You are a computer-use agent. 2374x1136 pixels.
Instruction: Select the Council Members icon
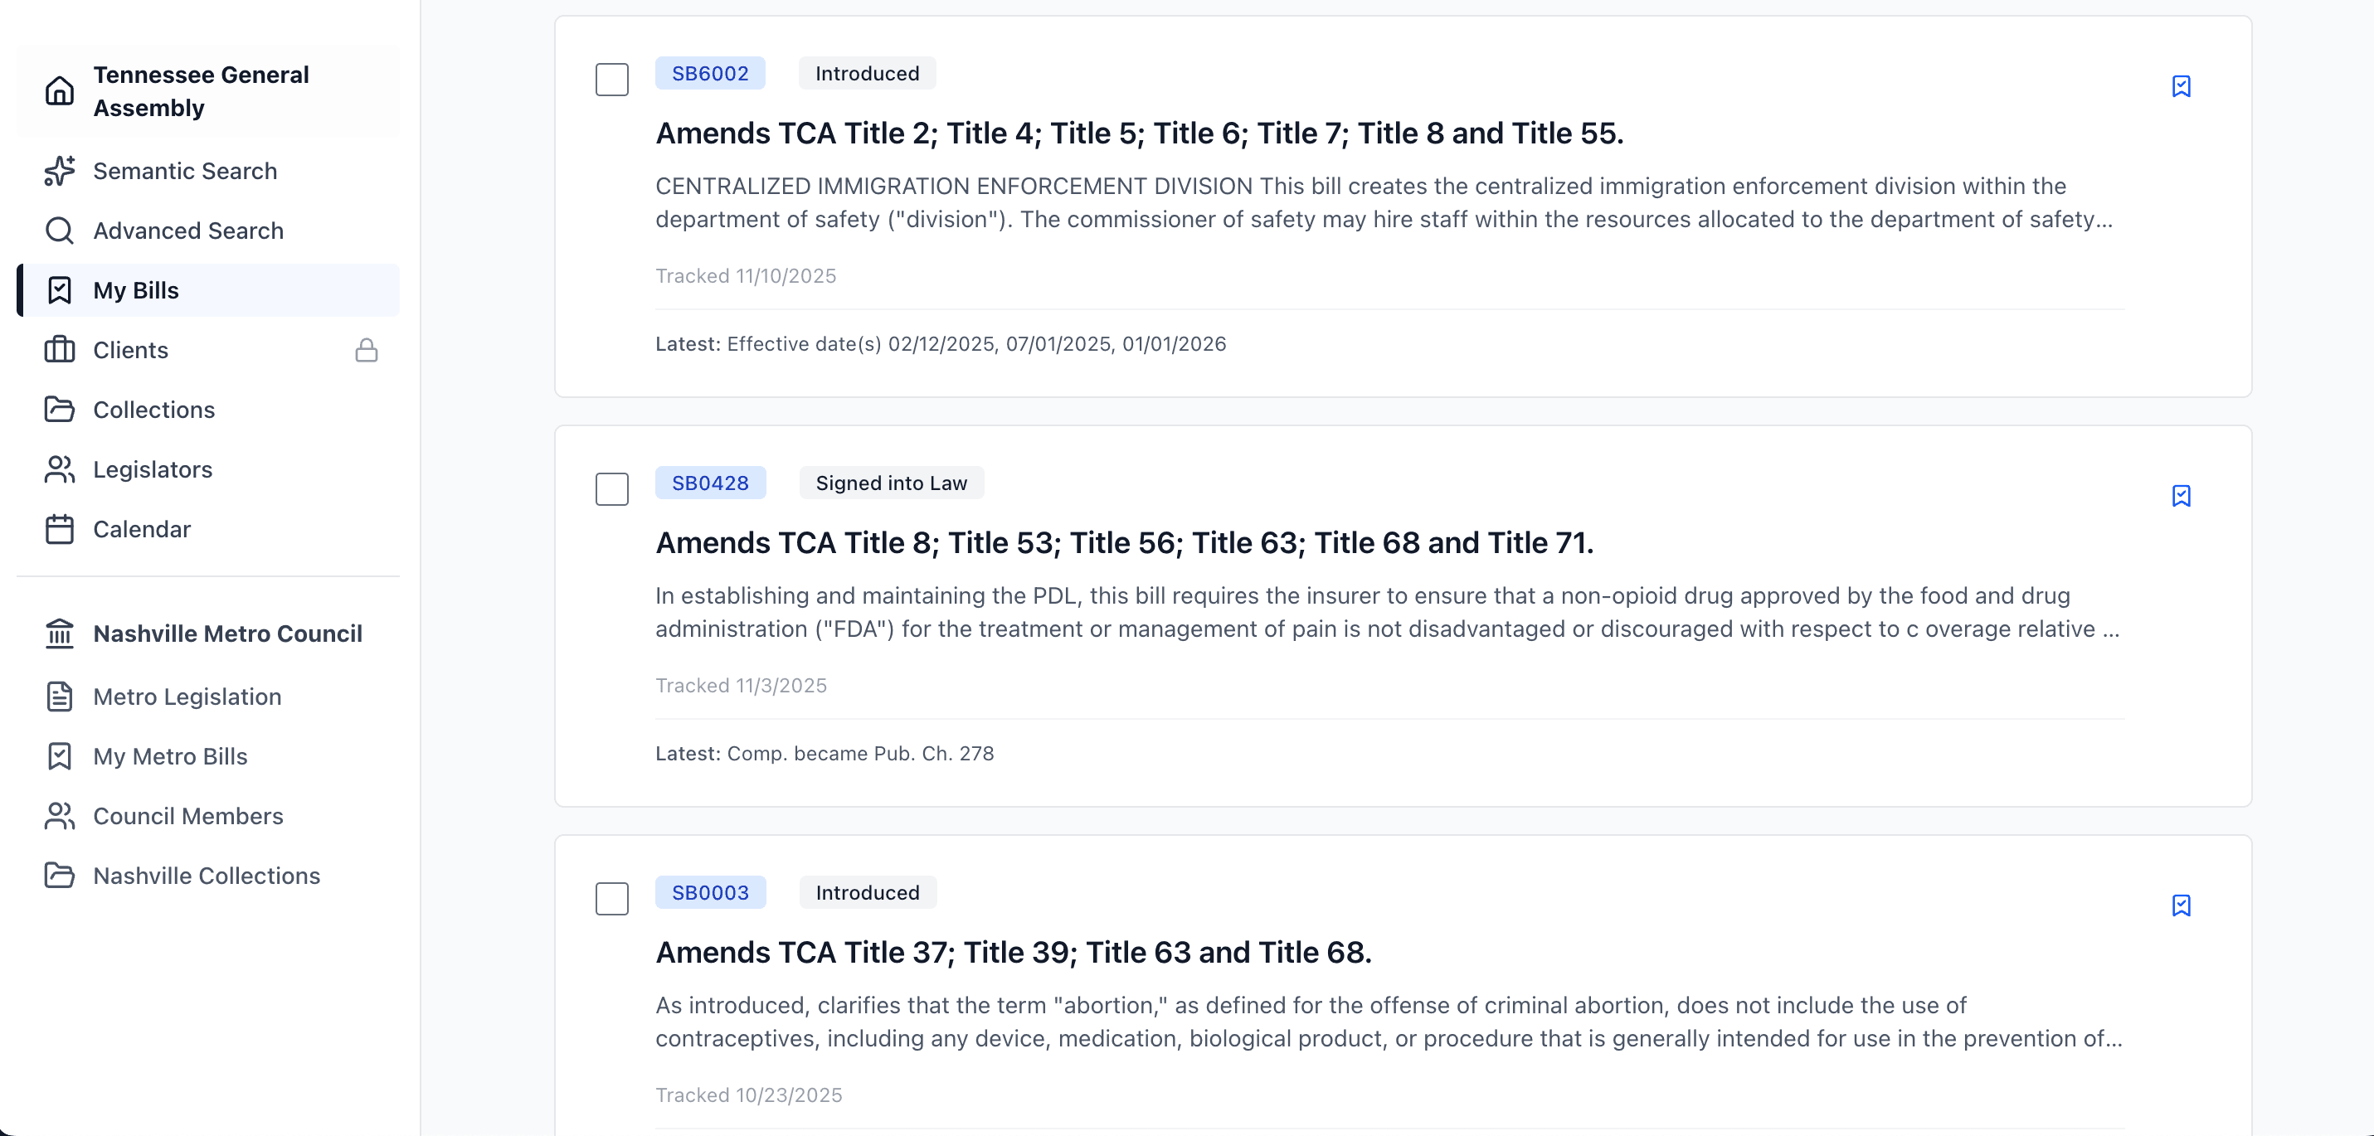click(59, 816)
